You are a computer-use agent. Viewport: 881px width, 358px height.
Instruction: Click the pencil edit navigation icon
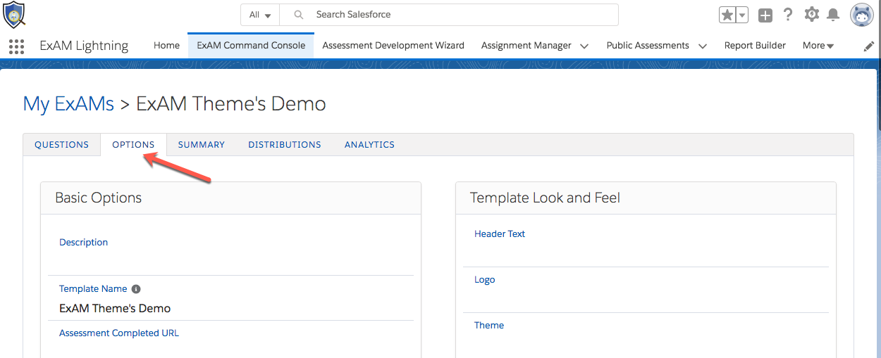tap(869, 46)
